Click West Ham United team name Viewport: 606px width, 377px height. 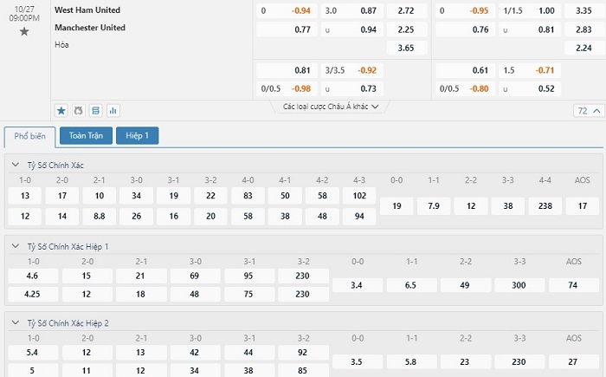(x=87, y=10)
